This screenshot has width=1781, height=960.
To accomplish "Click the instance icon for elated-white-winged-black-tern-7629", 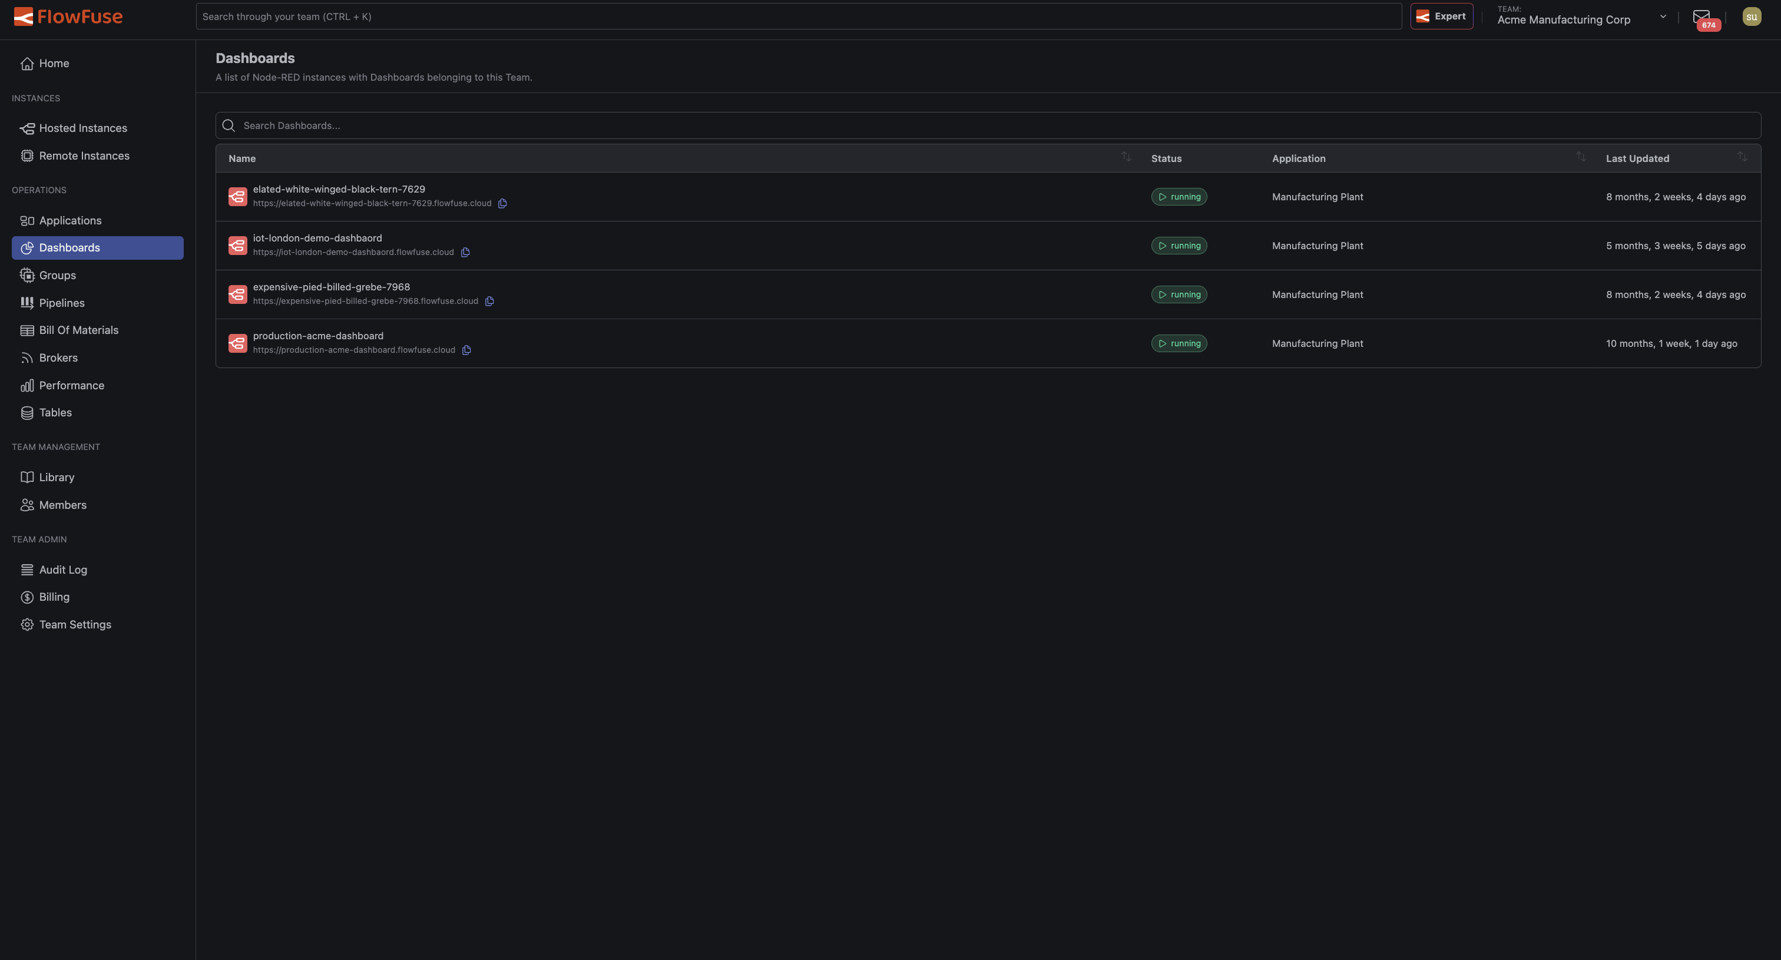I will click(x=238, y=197).
